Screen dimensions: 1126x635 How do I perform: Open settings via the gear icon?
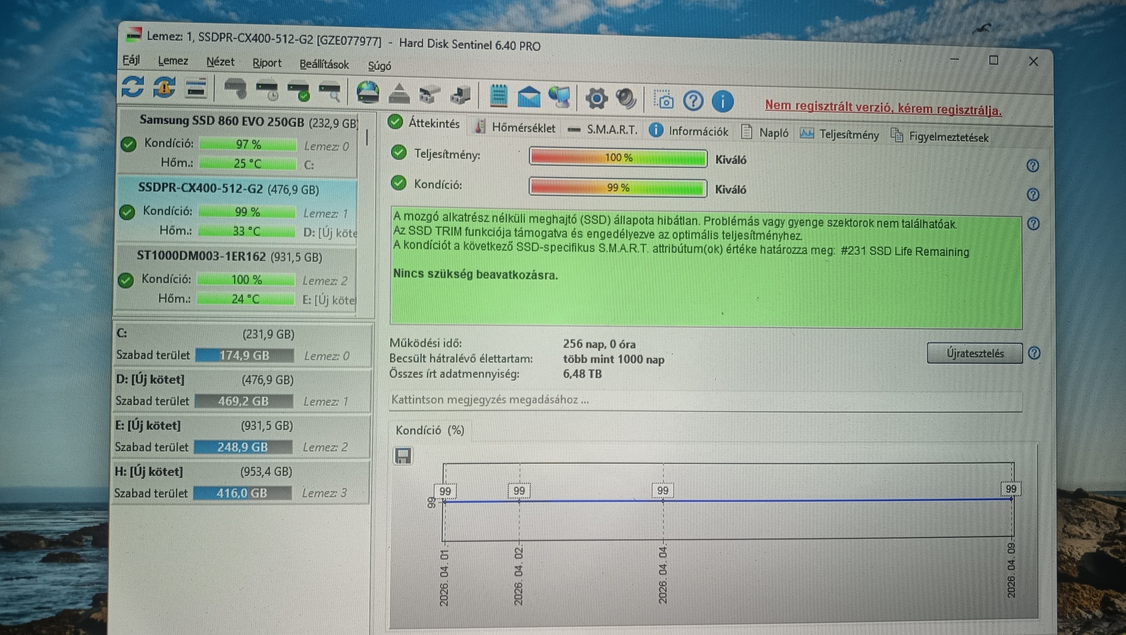click(596, 98)
